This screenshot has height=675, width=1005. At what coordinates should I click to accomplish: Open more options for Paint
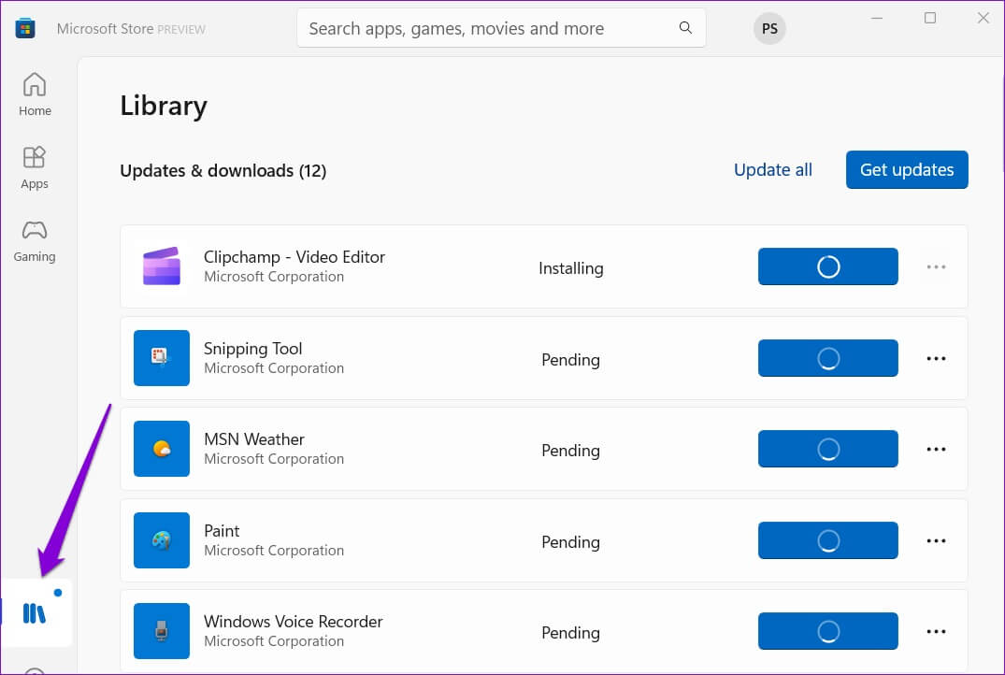pos(936,541)
